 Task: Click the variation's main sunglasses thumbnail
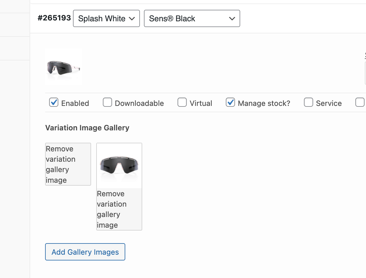[x=63, y=67]
